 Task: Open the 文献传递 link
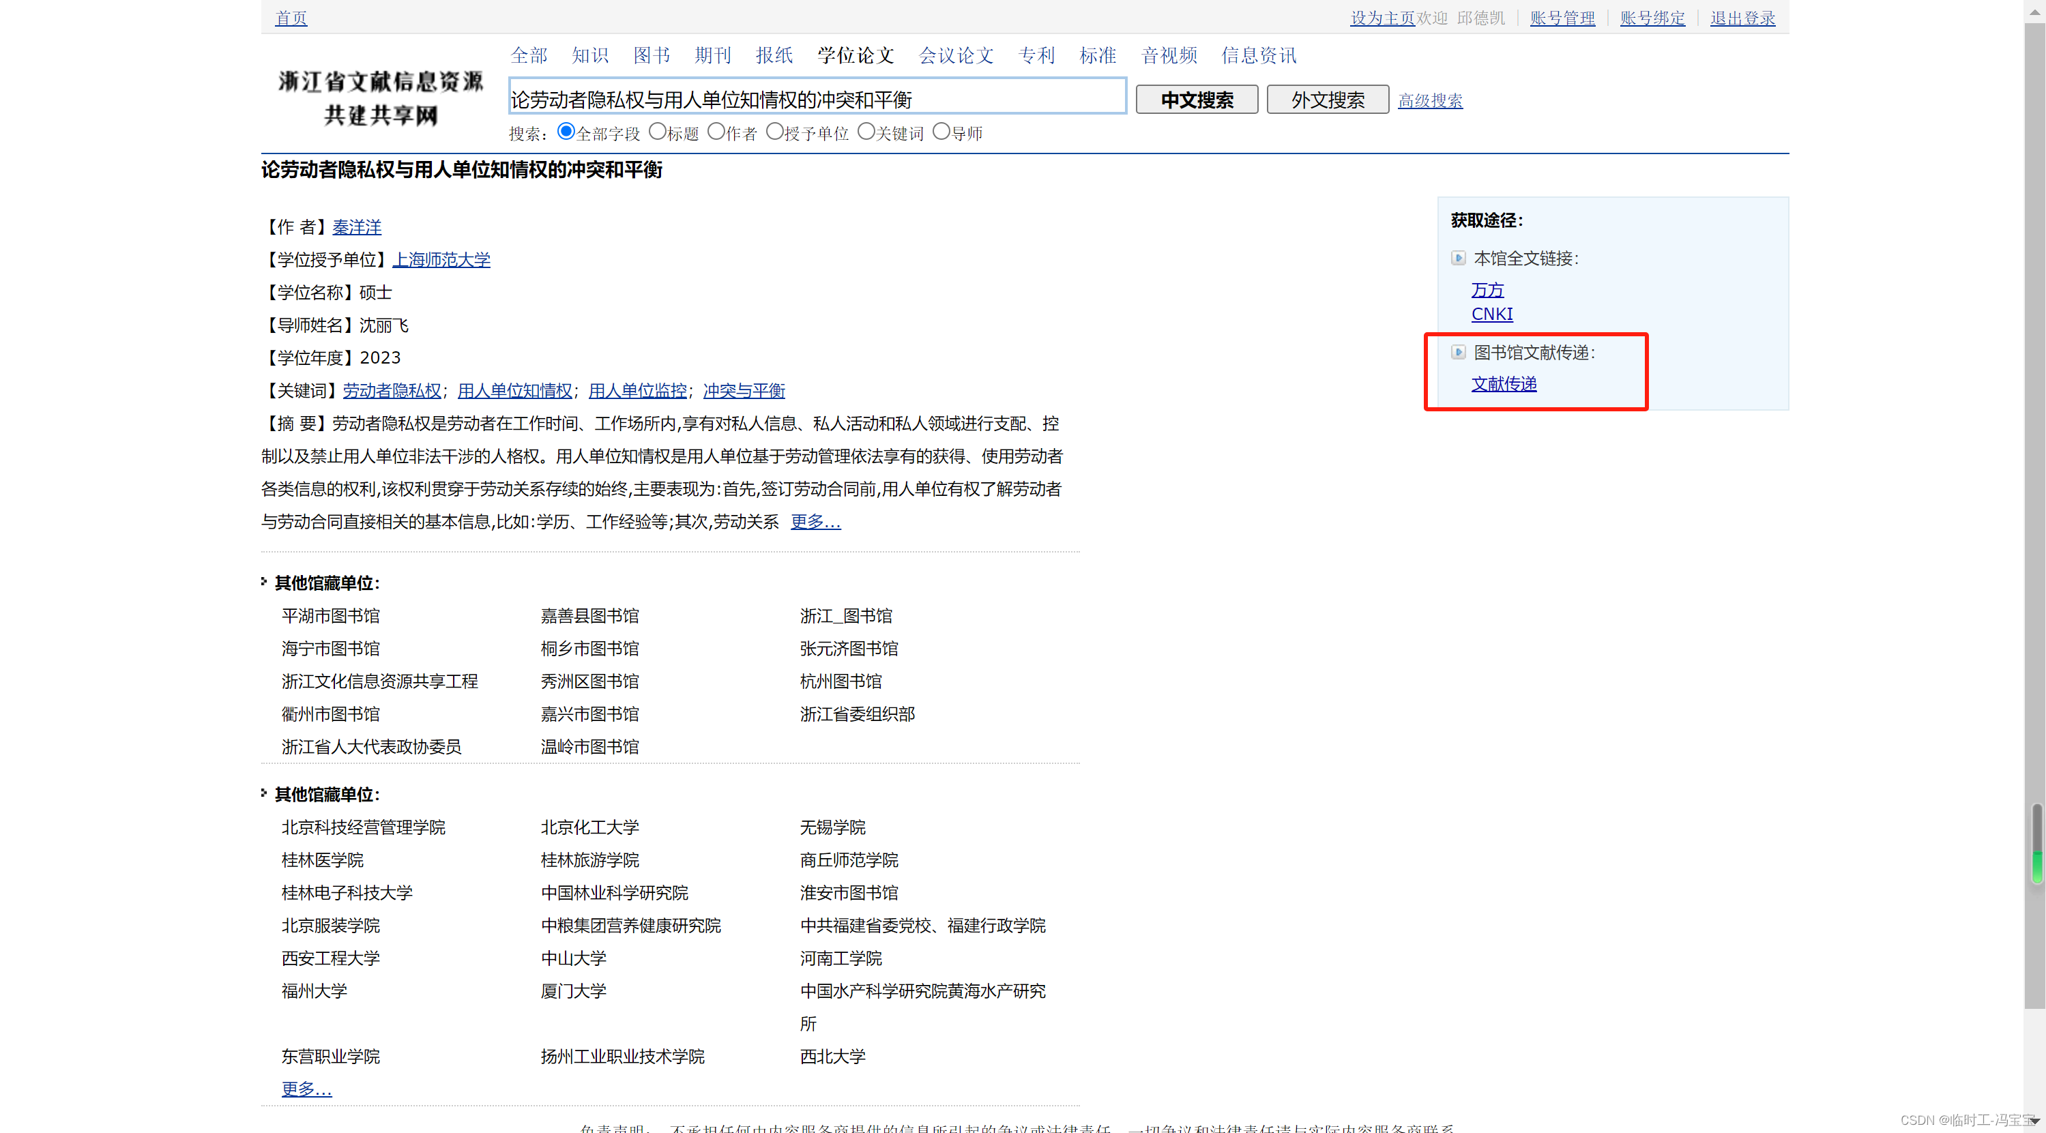click(1504, 383)
